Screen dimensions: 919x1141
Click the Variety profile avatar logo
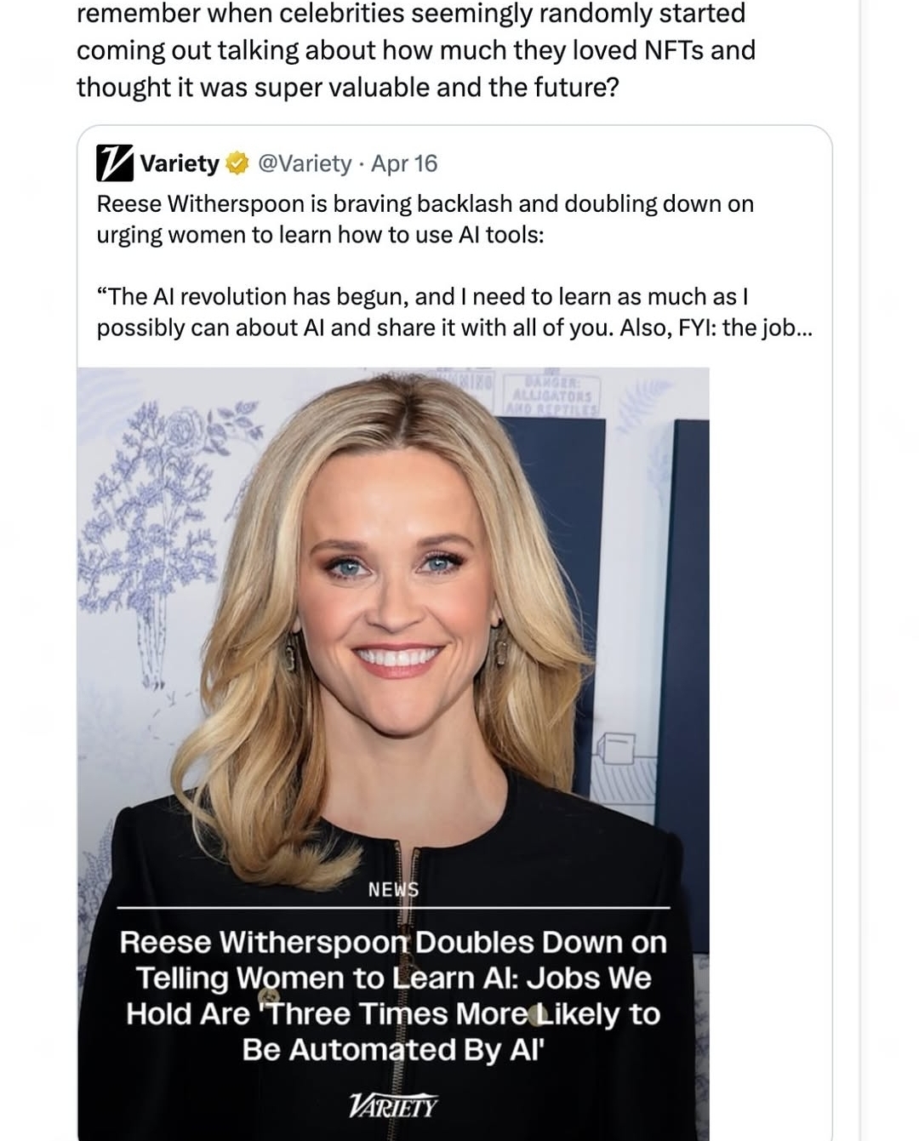[x=114, y=163]
